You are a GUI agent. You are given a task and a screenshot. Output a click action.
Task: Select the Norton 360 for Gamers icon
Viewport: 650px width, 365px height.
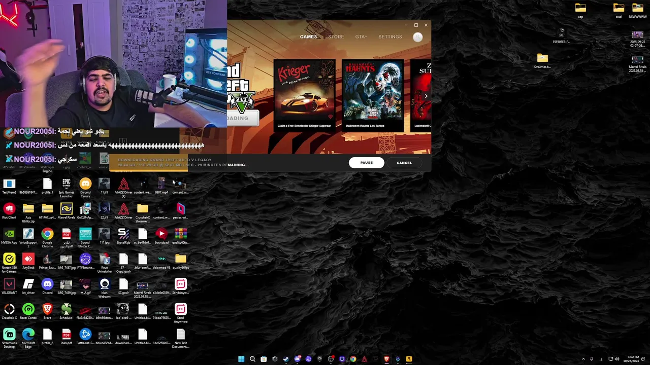(9, 262)
